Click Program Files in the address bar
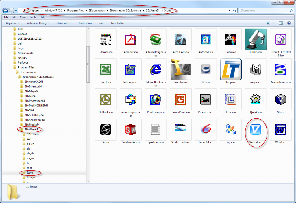This screenshot has width=296, height=203. click(75, 11)
